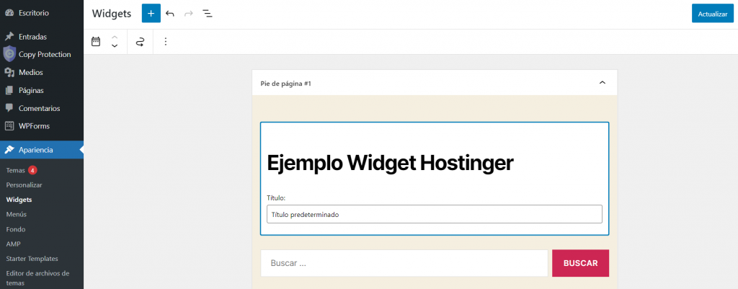The image size is (738, 289).
Task: Open Starter Templates submenu link
Action: pyautogui.click(x=32, y=259)
